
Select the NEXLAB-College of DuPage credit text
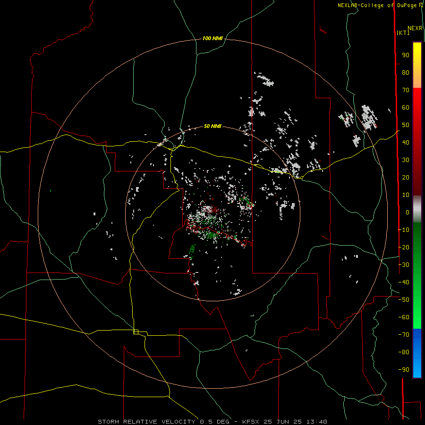pyautogui.click(x=377, y=5)
